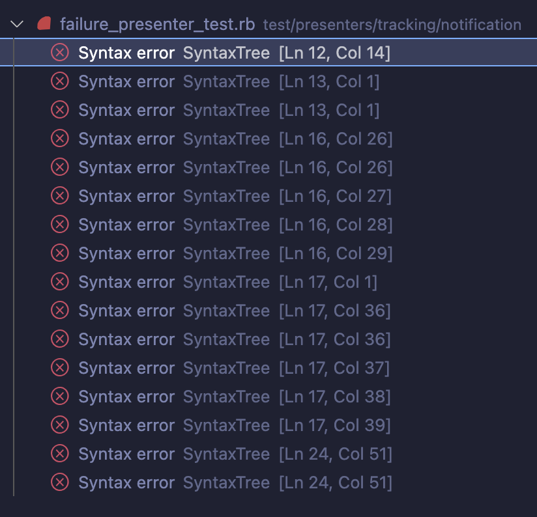This screenshot has width=537, height=517.
Task: Click the error icon on the Ln 17, Col 38 row
Action: pyautogui.click(x=60, y=397)
